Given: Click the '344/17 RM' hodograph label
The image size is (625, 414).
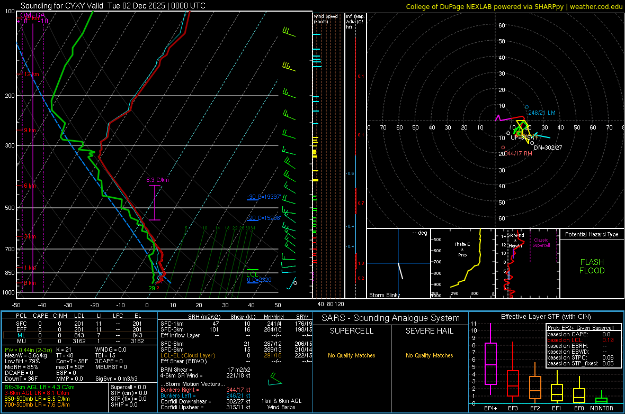Looking at the screenshot, I should (519, 153).
